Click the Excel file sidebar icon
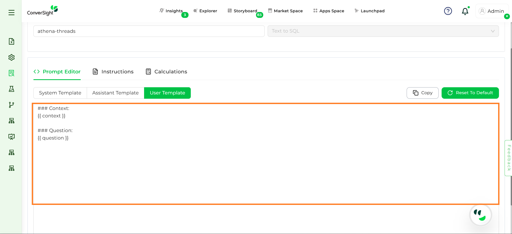This screenshot has width=512, height=234. click(x=11, y=41)
